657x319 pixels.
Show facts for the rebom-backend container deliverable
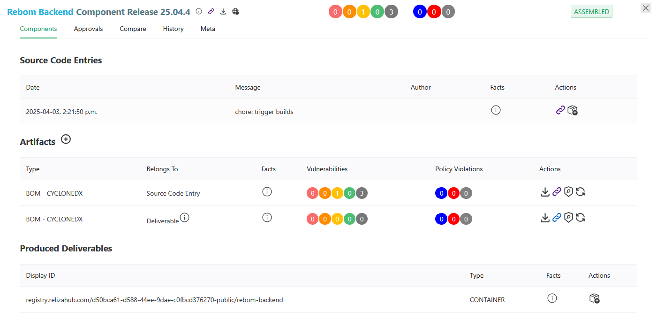[x=552, y=298]
